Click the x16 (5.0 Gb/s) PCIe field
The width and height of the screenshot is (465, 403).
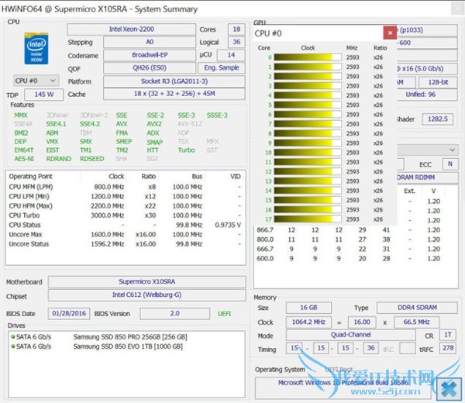(x=427, y=69)
